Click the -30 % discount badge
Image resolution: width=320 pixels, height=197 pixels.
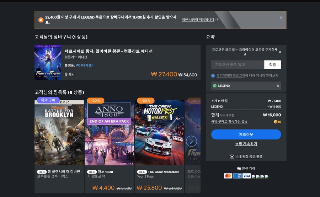click(146, 101)
